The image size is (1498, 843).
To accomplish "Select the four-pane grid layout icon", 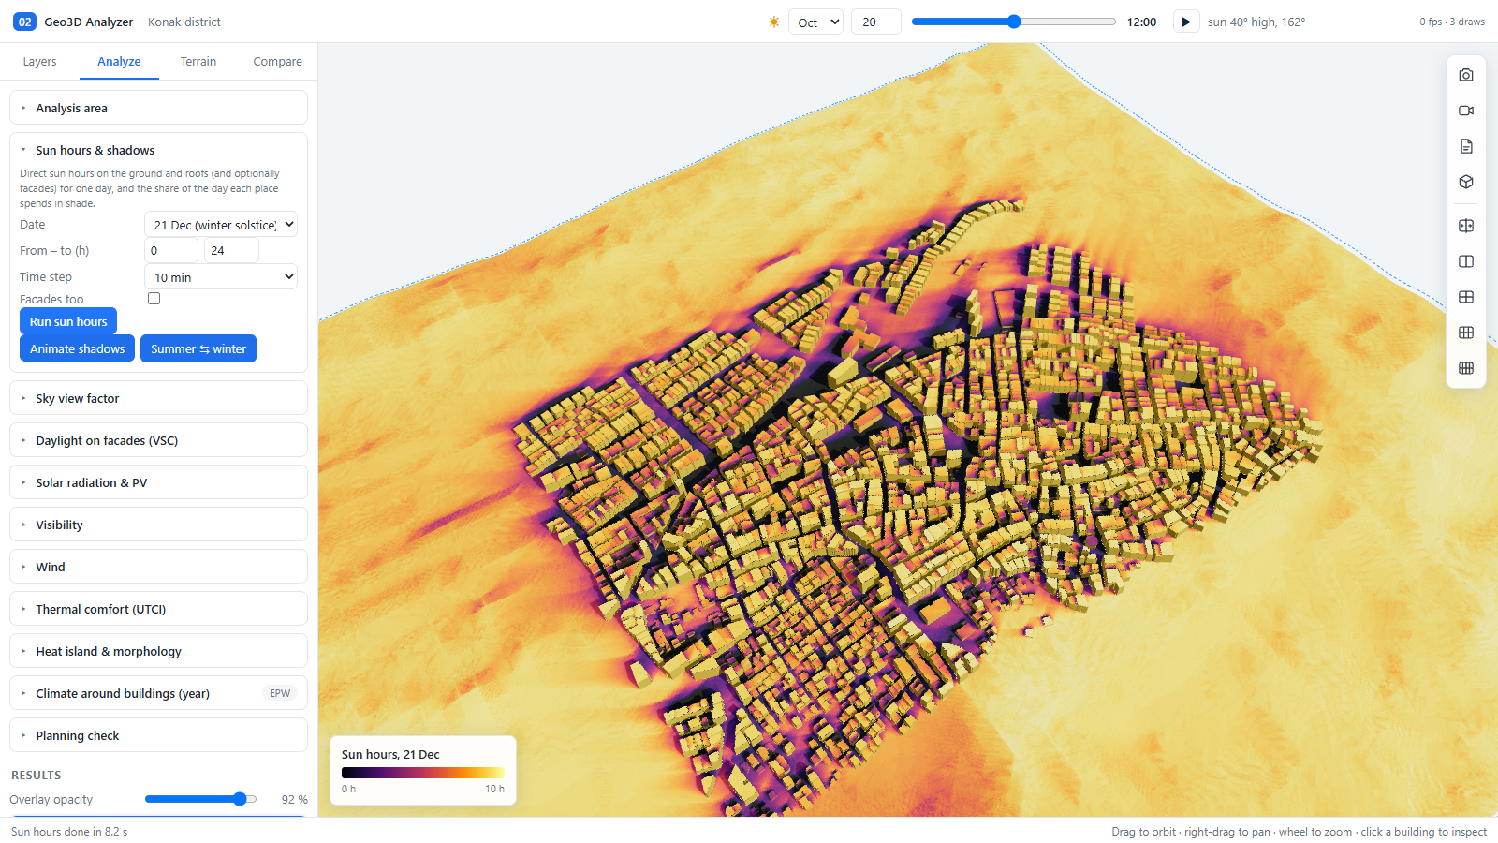I will point(1466,297).
